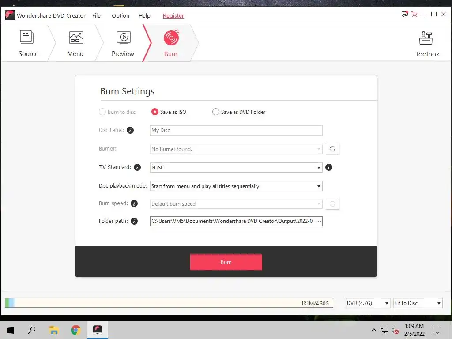The width and height of the screenshot is (452, 339).
Task: Click the TV Standard label info icon
Action: pos(138,167)
